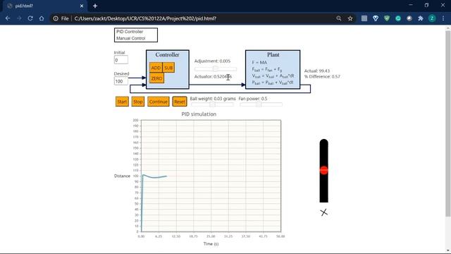The image size is (451, 254).
Task: Click the site information icon beside File
Action: coord(56,18)
